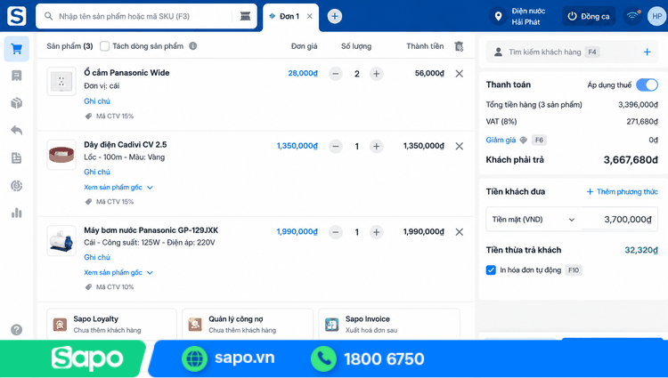This screenshot has height=378, width=668.
Task: Check the wifi connection status icon
Action: (632, 16)
